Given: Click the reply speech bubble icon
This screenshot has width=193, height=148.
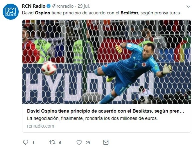Looking at the screenshot, I should (x=26, y=142).
